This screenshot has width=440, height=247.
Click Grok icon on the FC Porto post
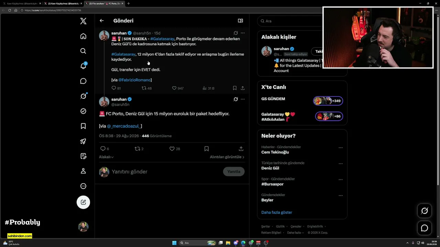[236, 99]
